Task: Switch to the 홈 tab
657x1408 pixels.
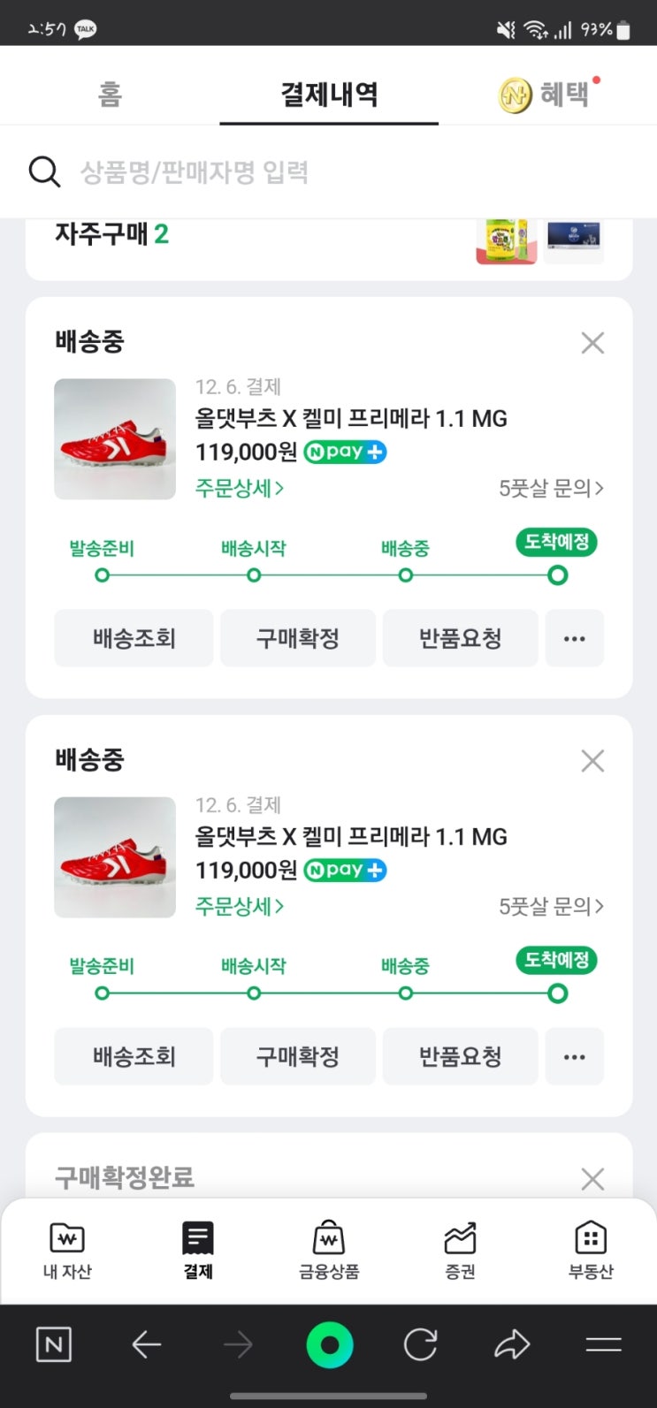Action: 110,95
